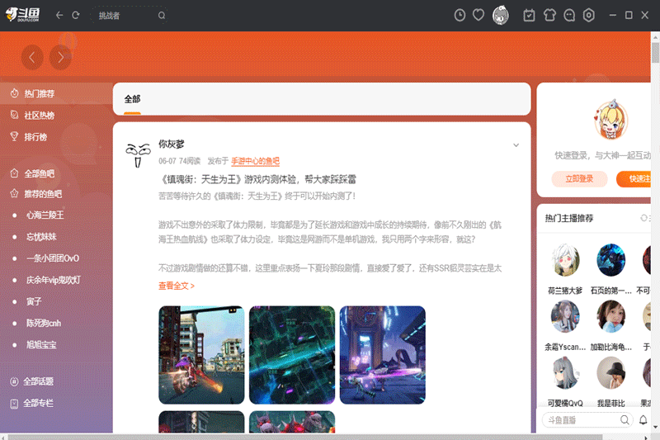
Task: Show the previous banner slide
Action: pyautogui.click(x=32, y=57)
